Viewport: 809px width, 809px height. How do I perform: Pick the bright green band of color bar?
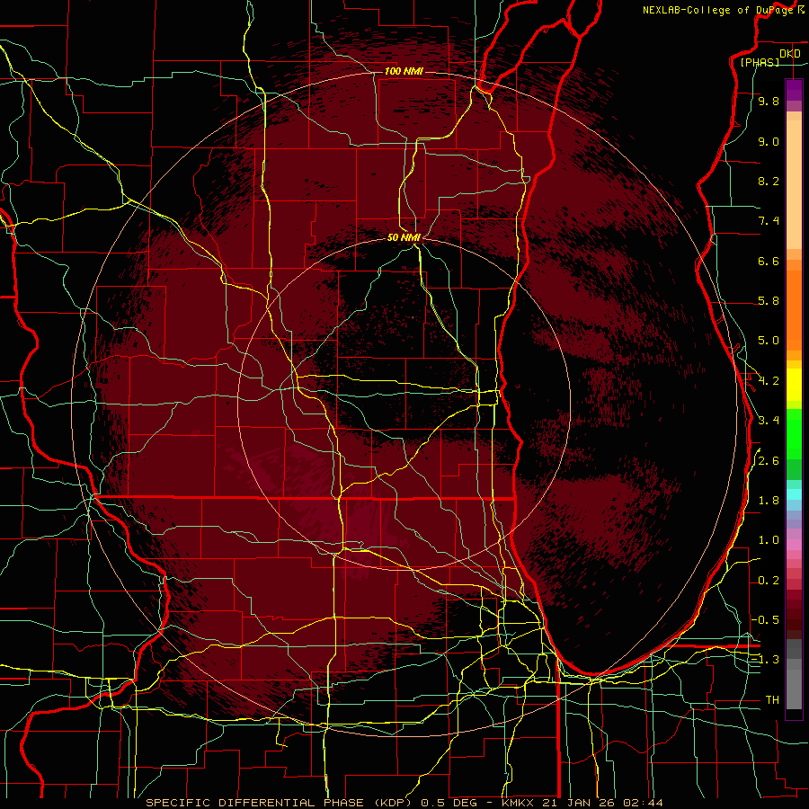[x=794, y=433]
